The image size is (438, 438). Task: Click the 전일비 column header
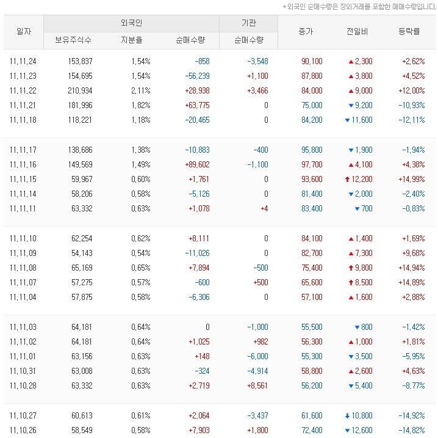(357, 32)
